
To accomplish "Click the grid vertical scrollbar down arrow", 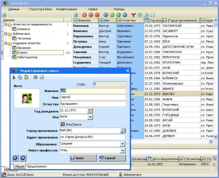I will [215, 137].
